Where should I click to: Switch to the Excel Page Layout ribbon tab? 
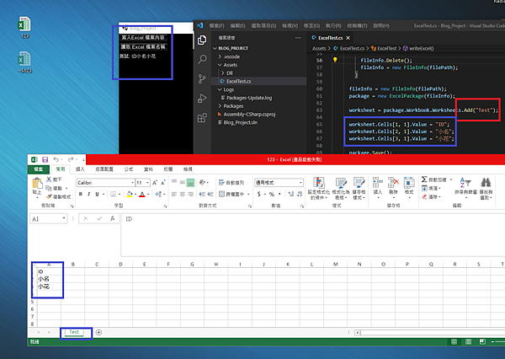pos(104,169)
